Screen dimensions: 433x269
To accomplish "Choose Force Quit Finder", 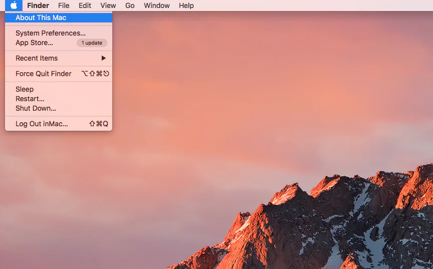I will (59, 74).
